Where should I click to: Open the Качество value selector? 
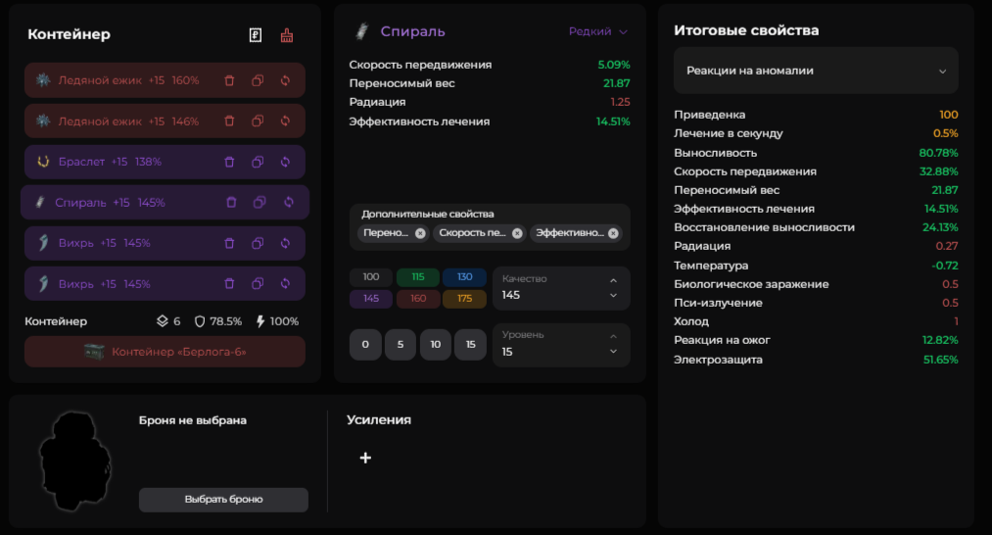coord(560,287)
